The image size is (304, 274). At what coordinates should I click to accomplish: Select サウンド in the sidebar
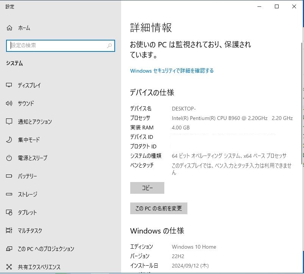[x=26, y=103]
